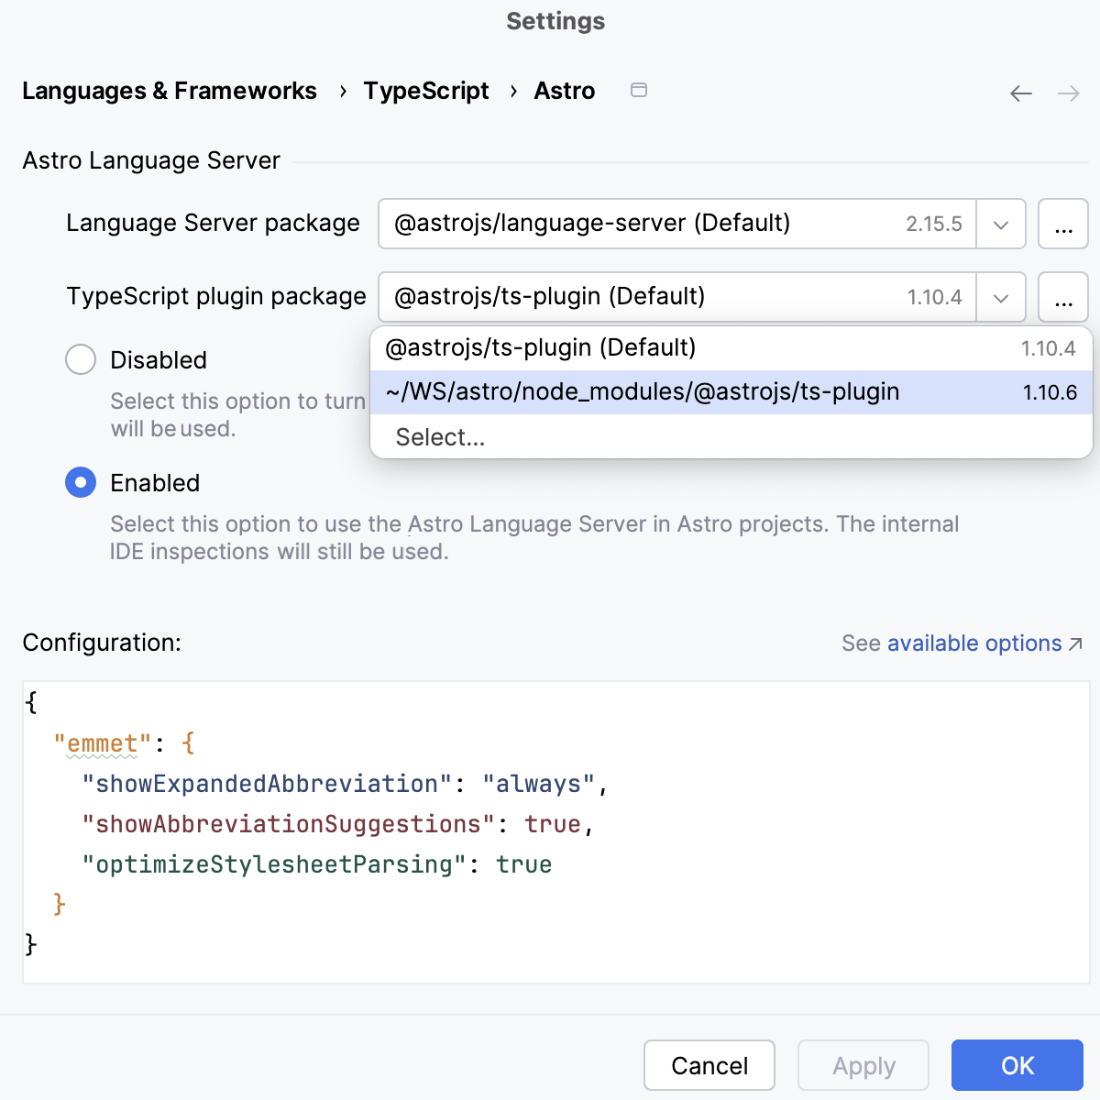Click the copy settings path icon beside Astro
The image size is (1100, 1100).
point(639,91)
